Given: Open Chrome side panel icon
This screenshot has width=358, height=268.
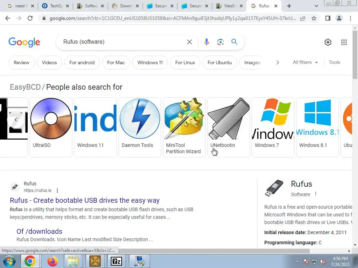Looking at the screenshot, I should coord(328,18).
